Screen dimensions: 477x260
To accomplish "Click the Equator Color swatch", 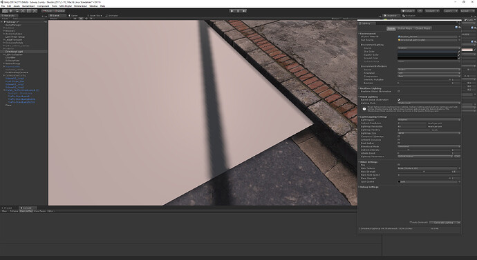I will click(x=427, y=55).
